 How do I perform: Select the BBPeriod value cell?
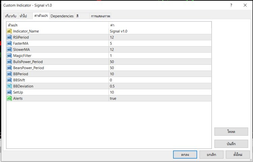pyautogui.click(x=160, y=74)
